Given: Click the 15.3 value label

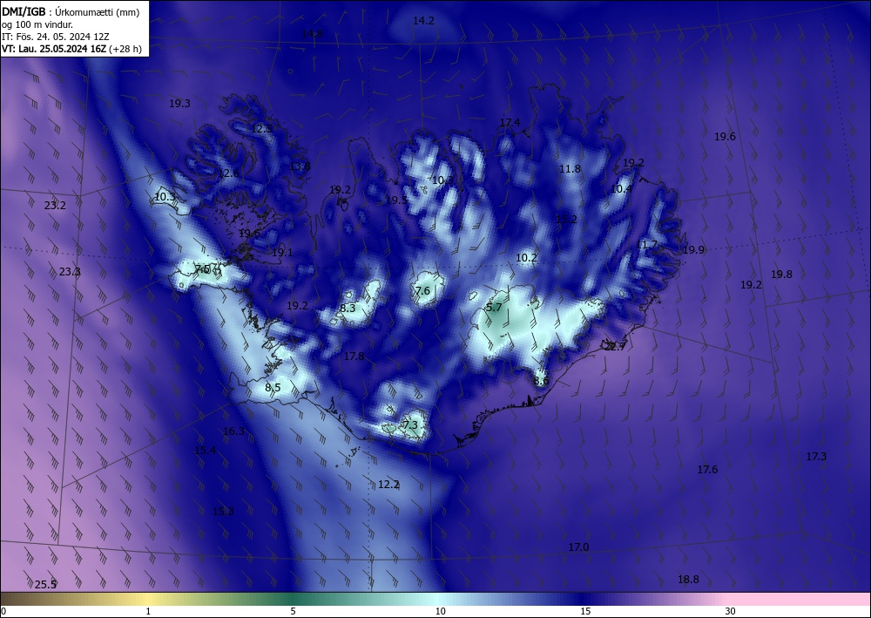Looking at the screenshot, I should pyautogui.click(x=223, y=512).
